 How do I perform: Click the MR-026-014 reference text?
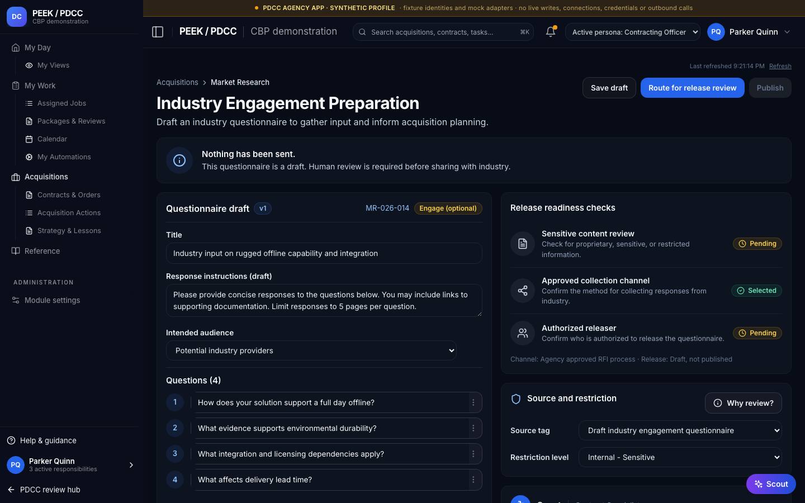click(387, 208)
